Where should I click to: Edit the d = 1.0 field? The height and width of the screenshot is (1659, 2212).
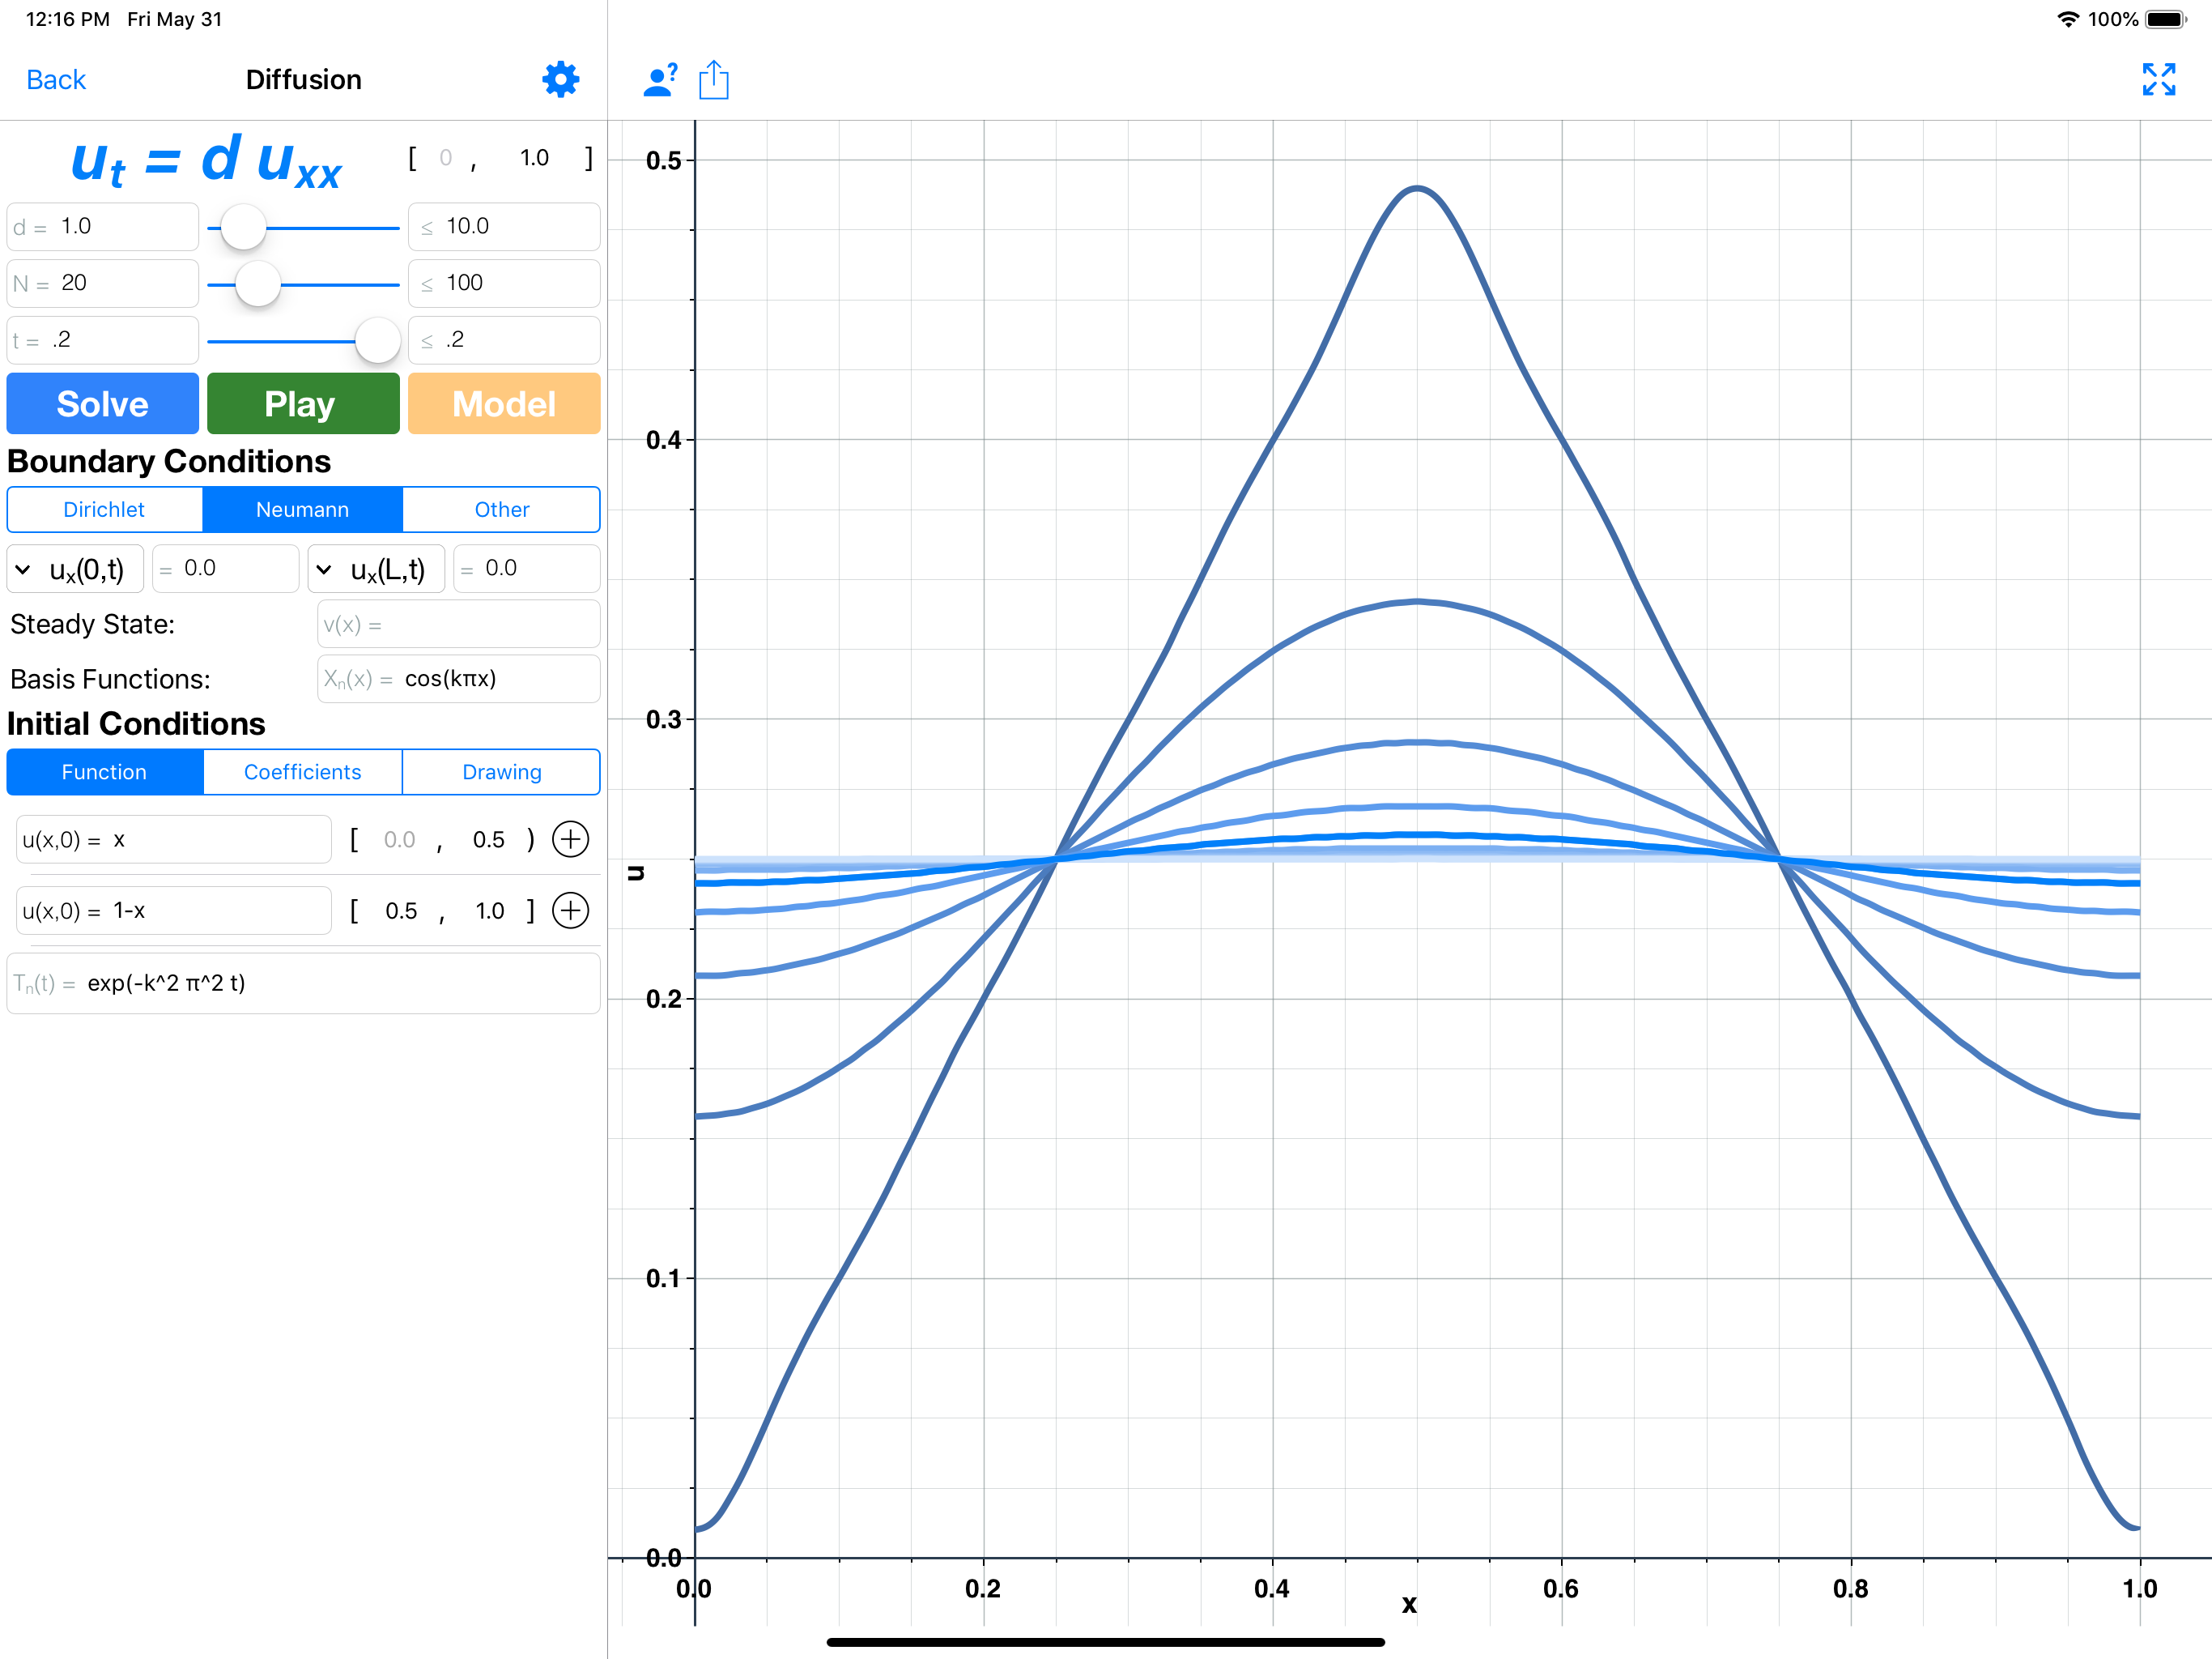click(x=102, y=227)
